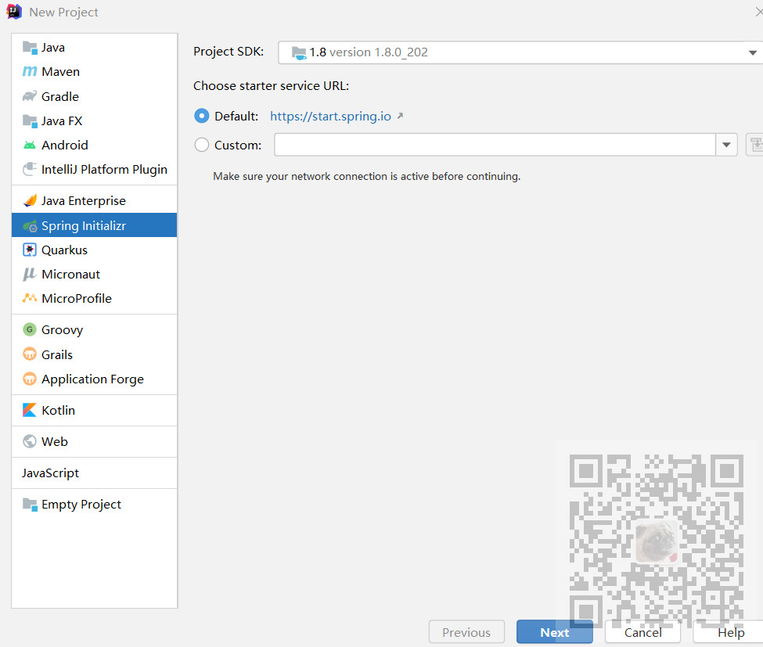Click the SDK folder icon in the combo box

coord(299,52)
